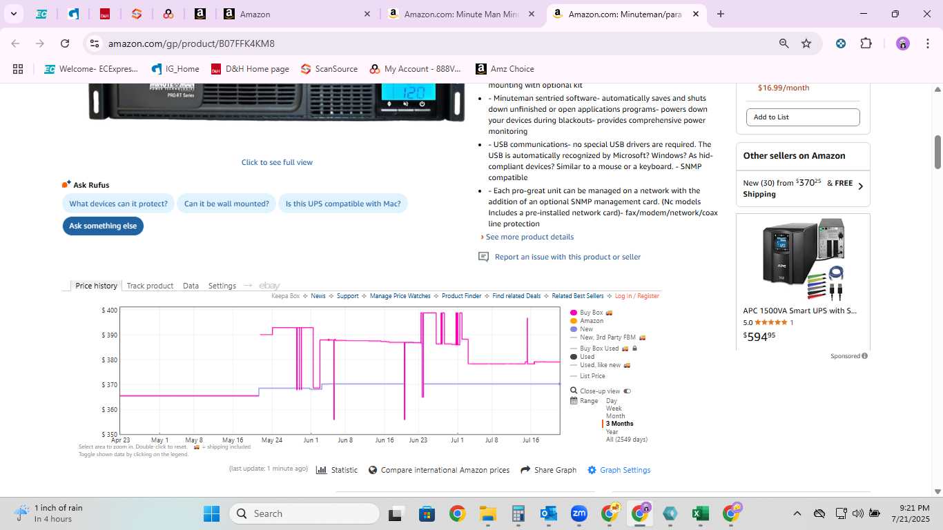Click the page vertical scrollbar thumb
Viewport: 943px width, 530px height.
pos(937,152)
